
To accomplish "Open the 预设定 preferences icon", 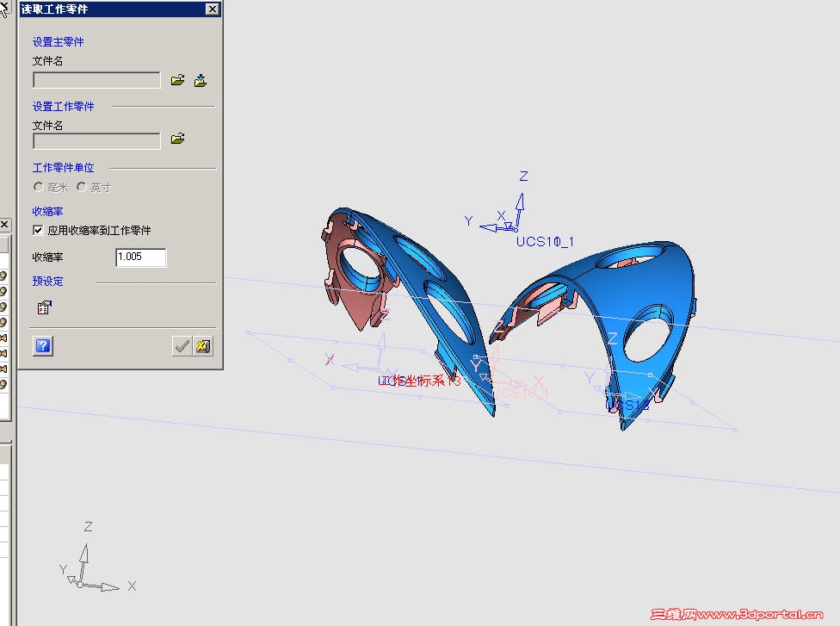I will tap(45, 307).
